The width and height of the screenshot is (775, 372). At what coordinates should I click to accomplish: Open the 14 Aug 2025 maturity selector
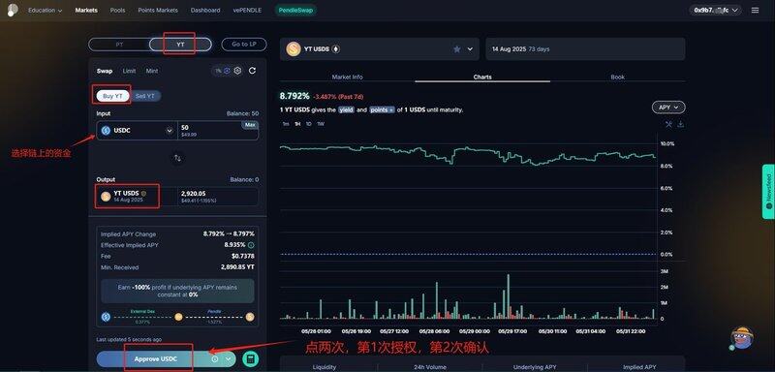pyautogui.click(x=585, y=48)
